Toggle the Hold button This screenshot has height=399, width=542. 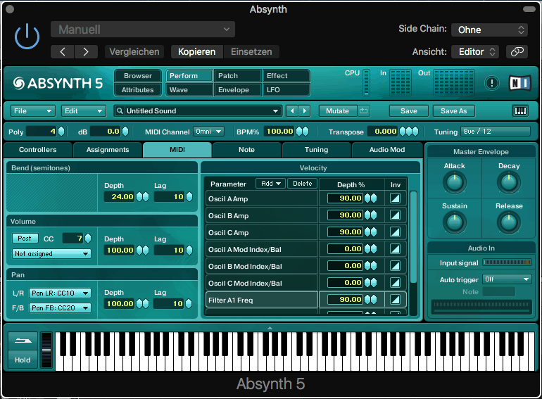(23, 360)
